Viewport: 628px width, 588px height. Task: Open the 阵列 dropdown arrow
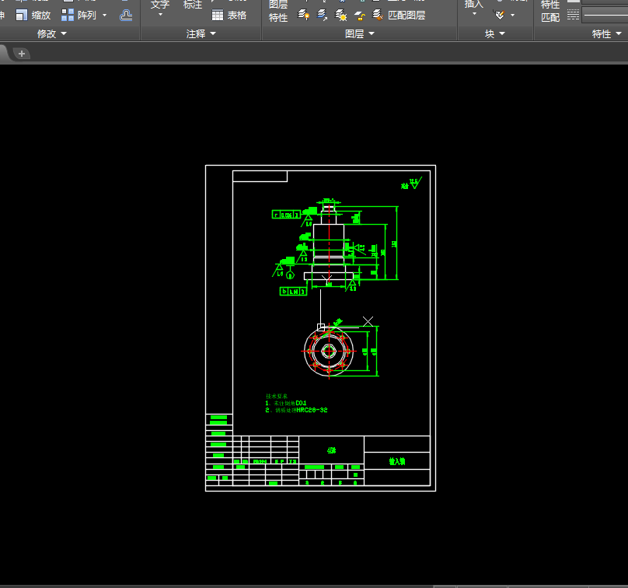click(x=104, y=16)
